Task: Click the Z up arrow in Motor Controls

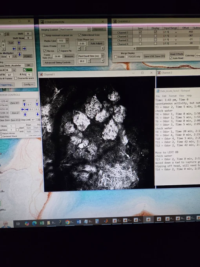Action: [x=37, y=104]
